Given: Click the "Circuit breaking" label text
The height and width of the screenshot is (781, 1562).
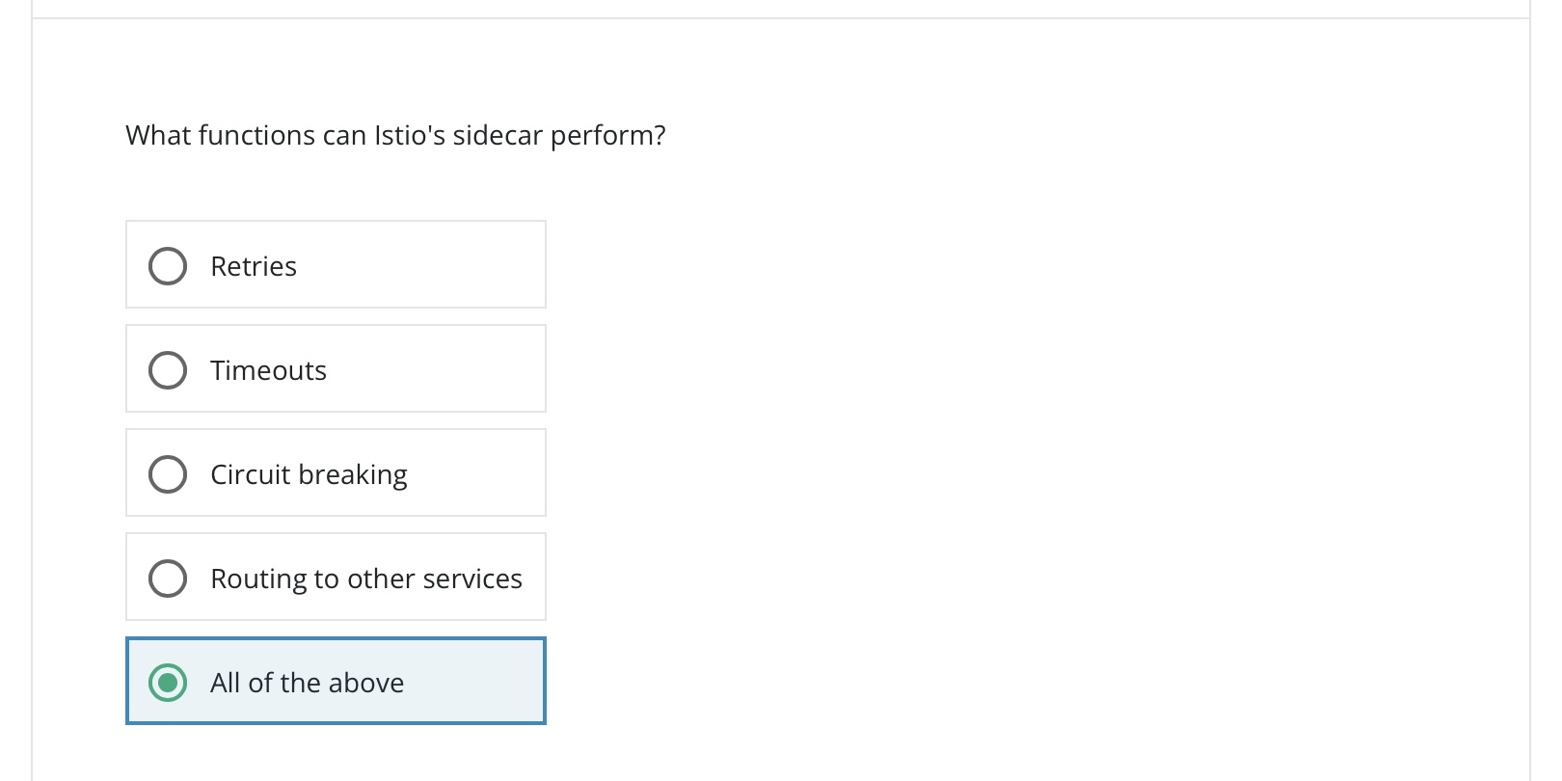Looking at the screenshot, I should click(x=309, y=474).
